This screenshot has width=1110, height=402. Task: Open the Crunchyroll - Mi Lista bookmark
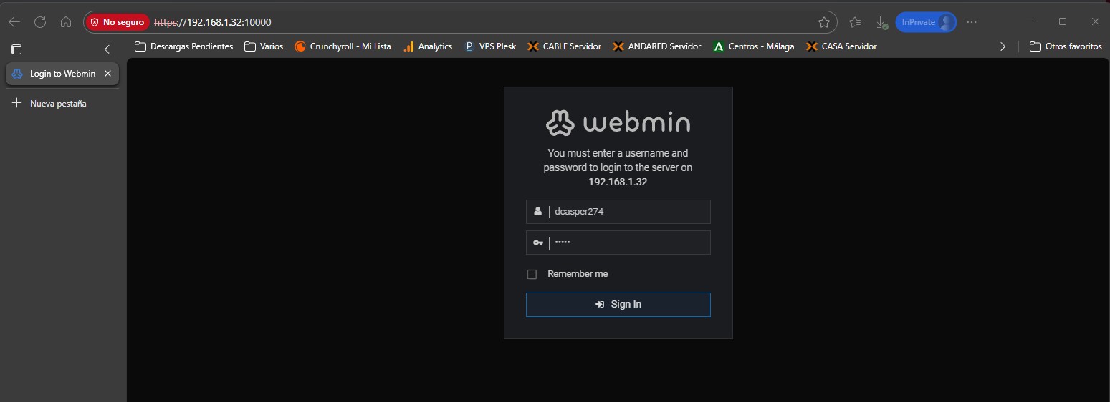pyautogui.click(x=343, y=46)
